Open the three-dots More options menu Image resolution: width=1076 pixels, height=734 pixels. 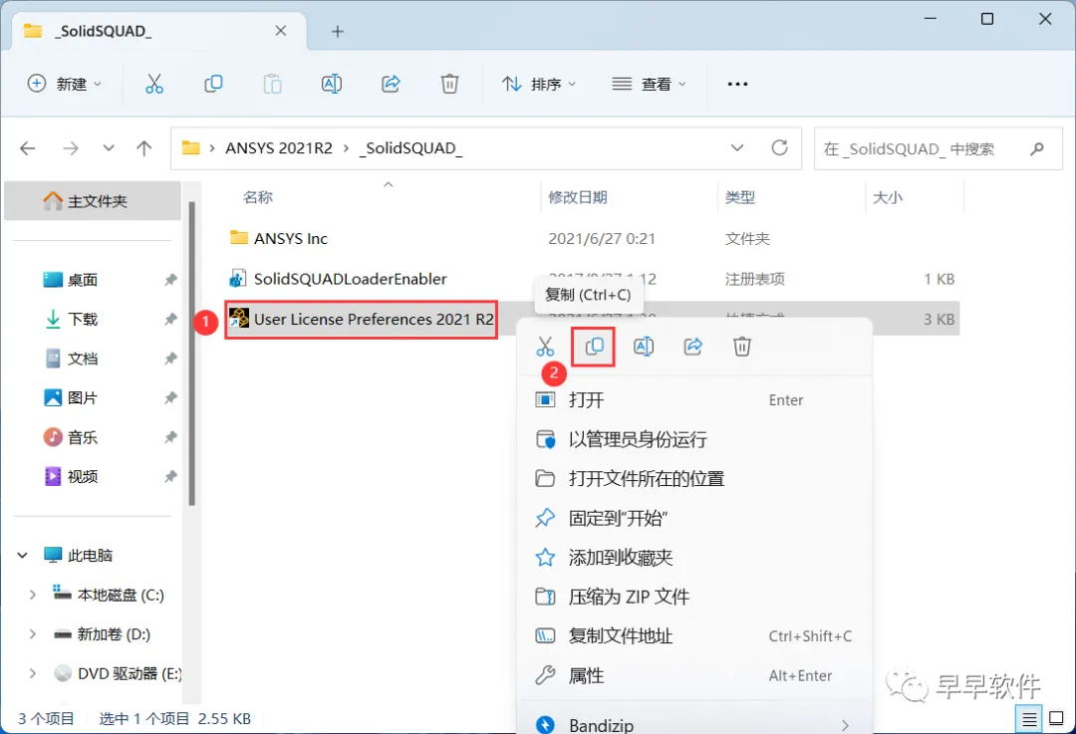point(737,84)
